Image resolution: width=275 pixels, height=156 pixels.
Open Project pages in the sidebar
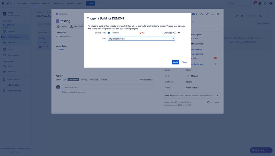[16, 79]
